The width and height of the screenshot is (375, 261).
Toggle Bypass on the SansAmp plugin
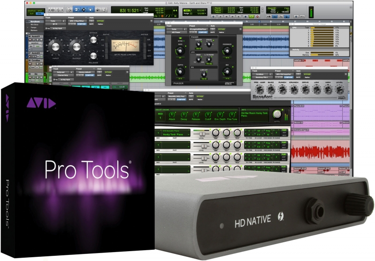(x=307, y=74)
